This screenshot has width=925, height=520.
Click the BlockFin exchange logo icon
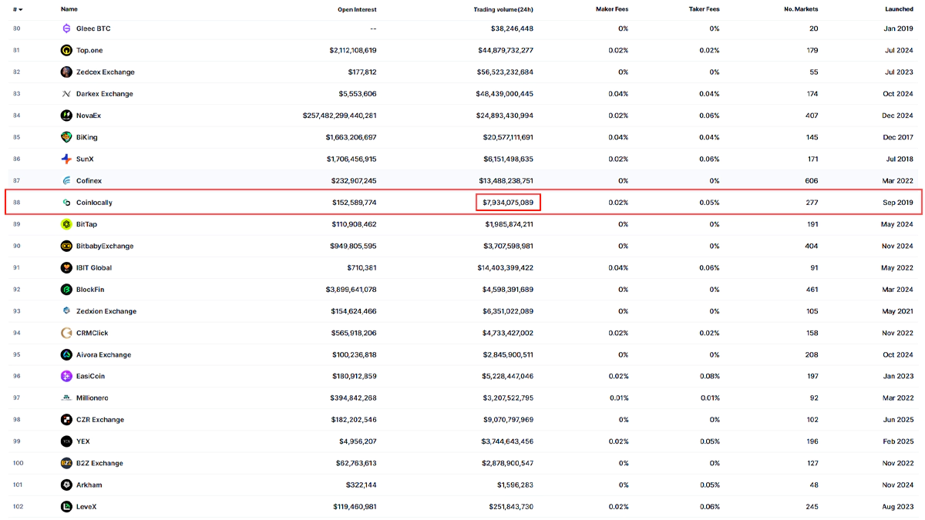[x=66, y=290]
